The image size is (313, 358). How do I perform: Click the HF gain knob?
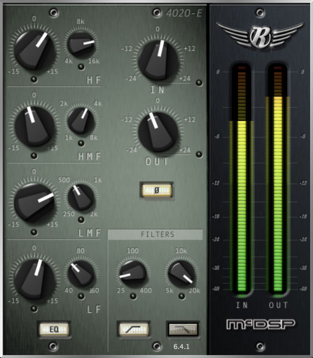pyautogui.click(x=35, y=50)
